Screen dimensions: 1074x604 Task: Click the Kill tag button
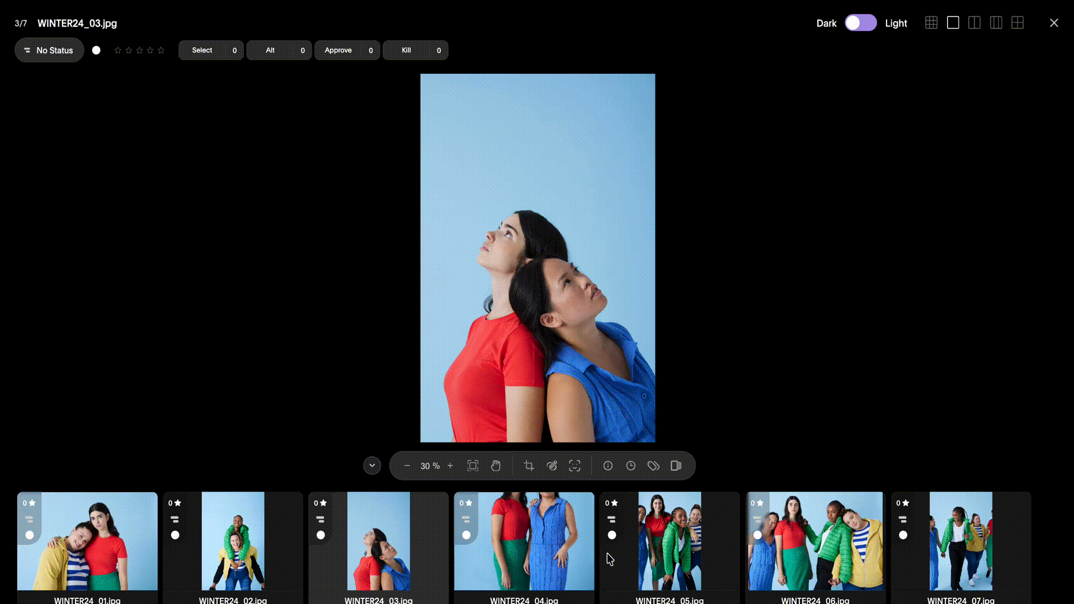pyautogui.click(x=416, y=50)
